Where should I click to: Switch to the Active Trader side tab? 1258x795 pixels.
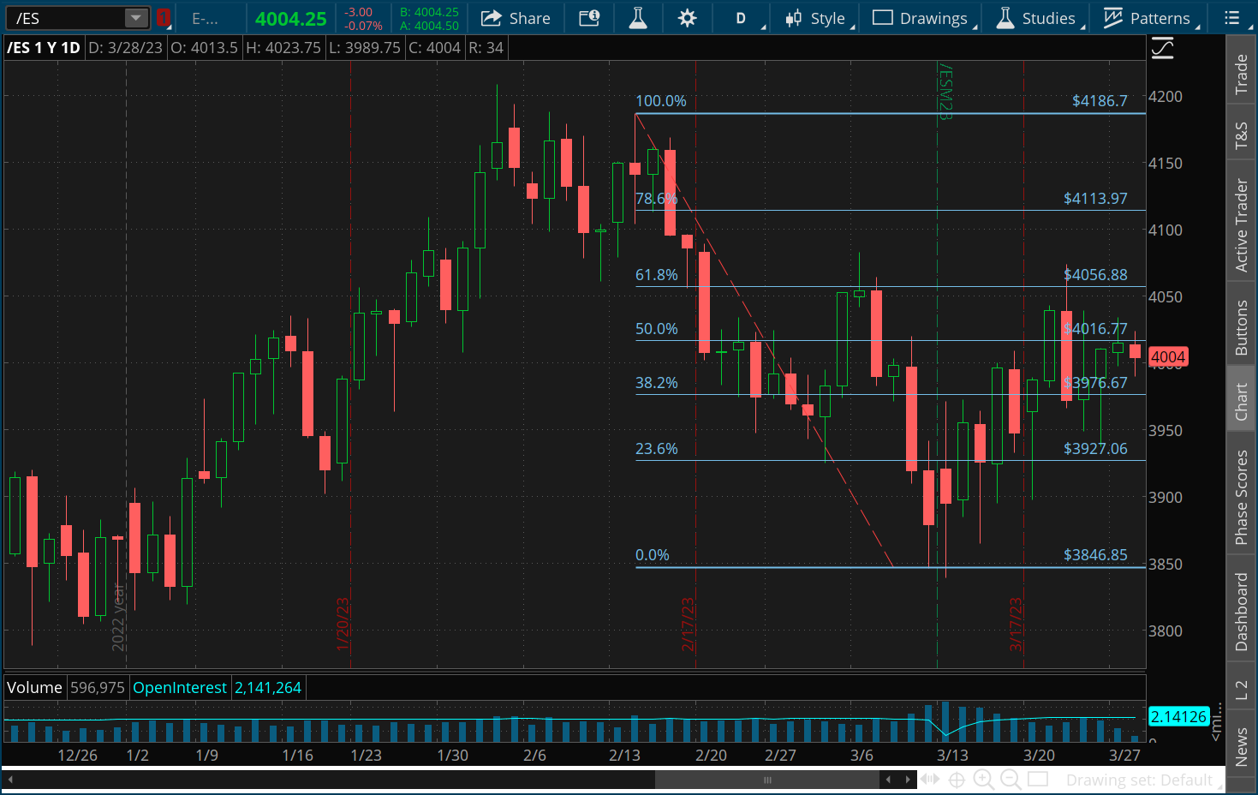(1241, 225)
